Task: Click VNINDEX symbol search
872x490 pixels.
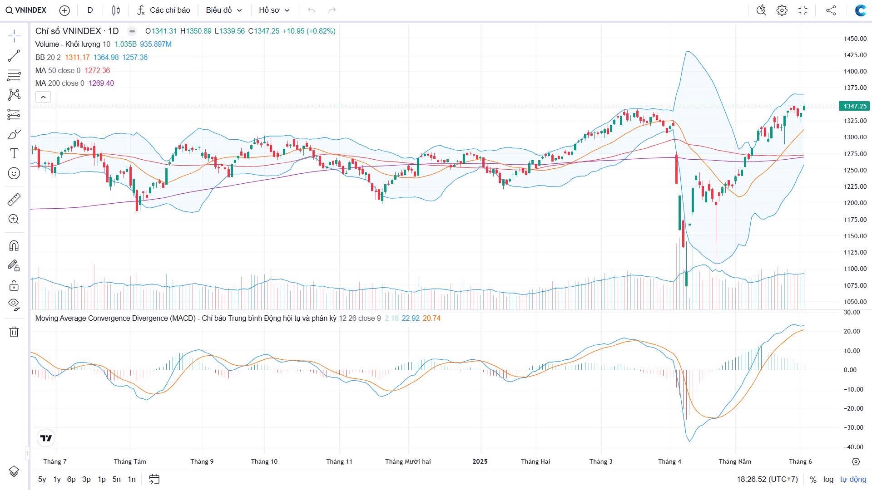Action: [x=26, y=10]
